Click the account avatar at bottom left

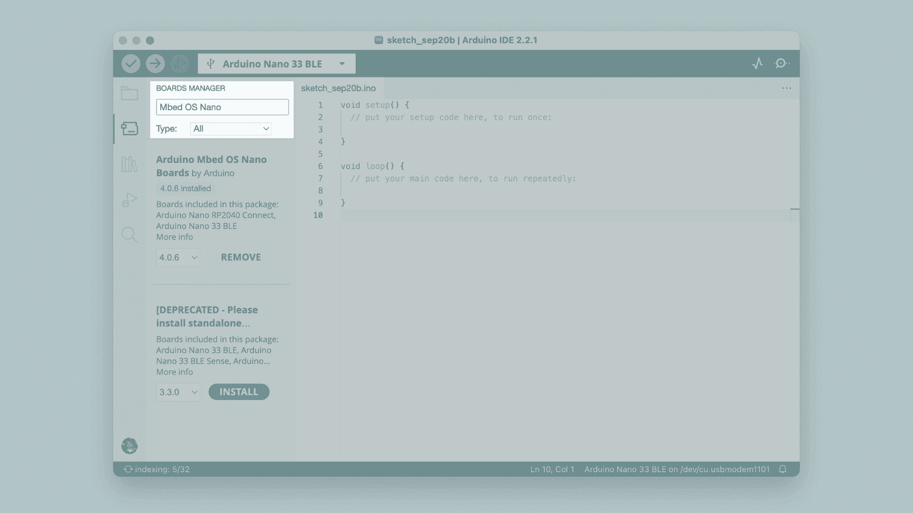click(x=129, y=446)
